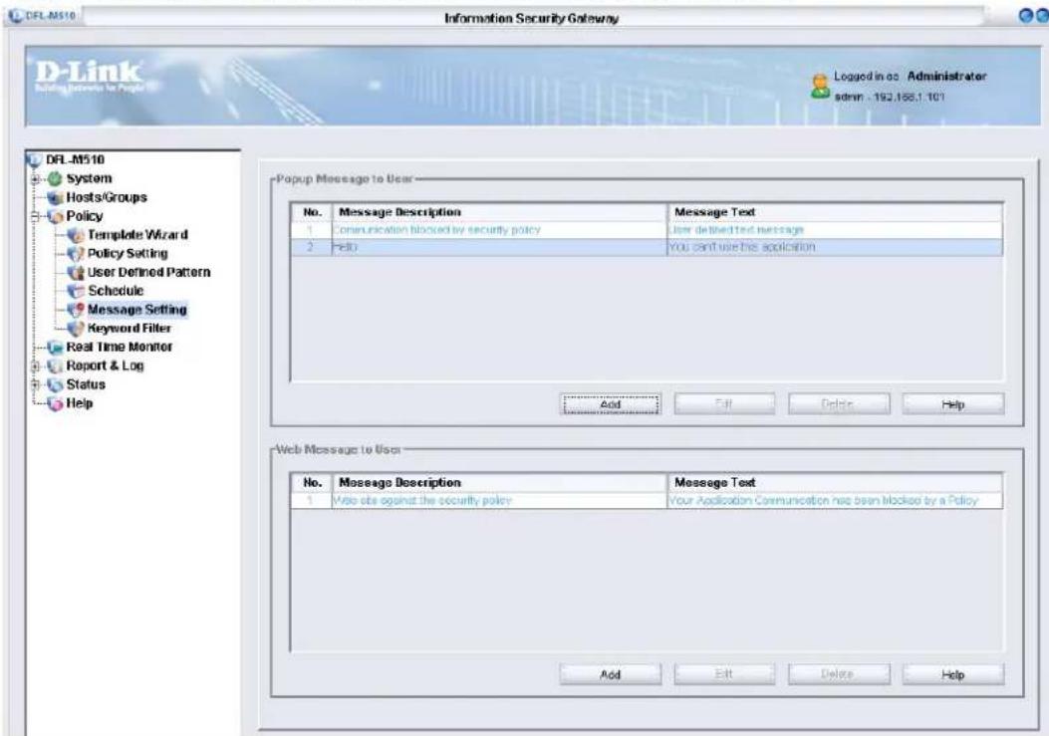Screen dimensions: 1049x736
Task: Select the Status tree label
Action: 86,384
